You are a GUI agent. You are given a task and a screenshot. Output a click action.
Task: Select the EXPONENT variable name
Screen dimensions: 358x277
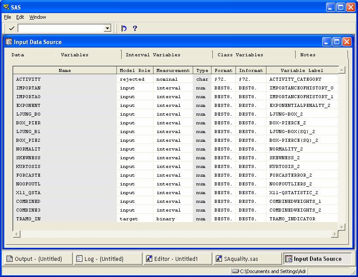click(x=28, y=105)
